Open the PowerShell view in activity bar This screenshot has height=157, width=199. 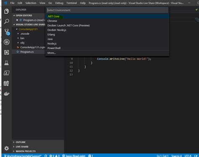pyautogui.click(x=6, y=73)
